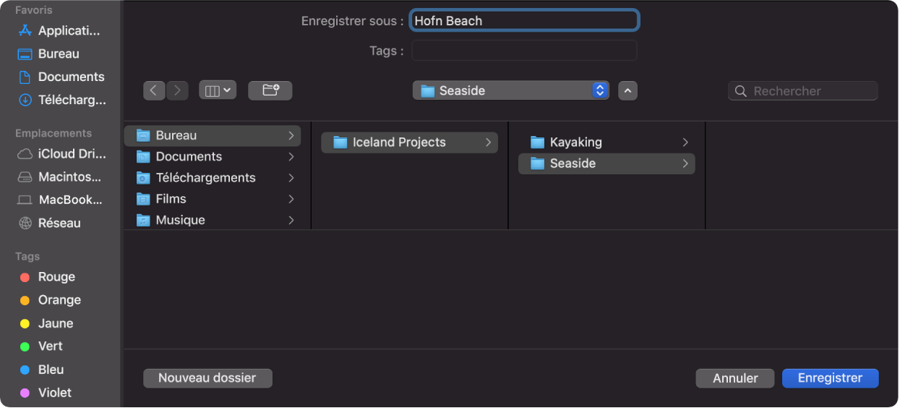Click the Nouveau dossier button
The width and height of the screenshot is (900, 408).
(x=207, y=378)
